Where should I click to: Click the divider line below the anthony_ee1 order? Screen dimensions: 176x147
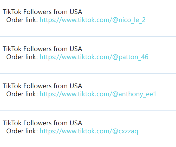click(88, 111)
